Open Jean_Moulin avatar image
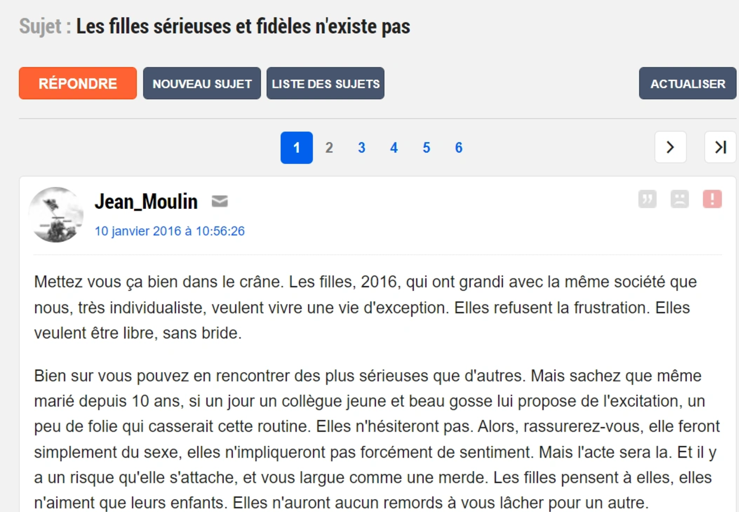The image size is (739, 512). [56, 214]
